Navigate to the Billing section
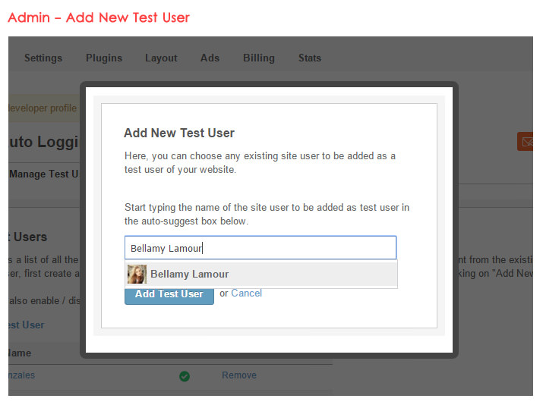Image resolution: width=543 pixels, height=408 pixels. pyautogui.click(x=259, y=58)
